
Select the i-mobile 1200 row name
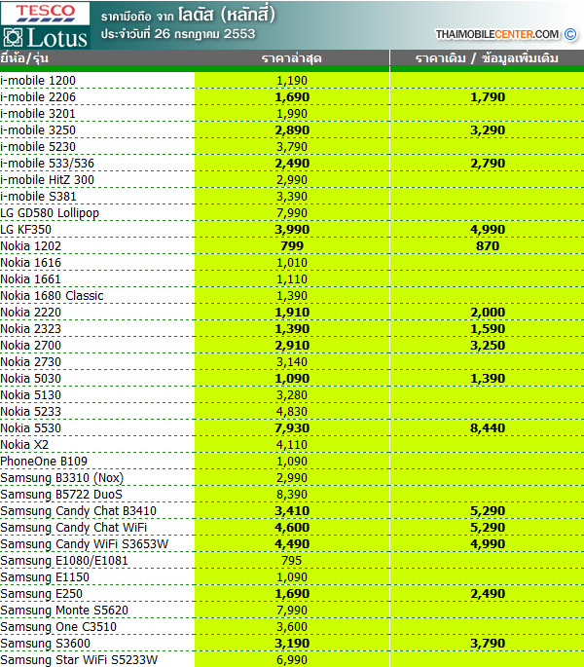38,81
